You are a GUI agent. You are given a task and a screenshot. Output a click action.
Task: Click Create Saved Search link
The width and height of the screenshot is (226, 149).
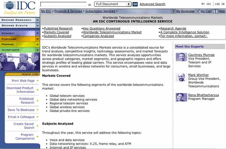click(24, 126)
